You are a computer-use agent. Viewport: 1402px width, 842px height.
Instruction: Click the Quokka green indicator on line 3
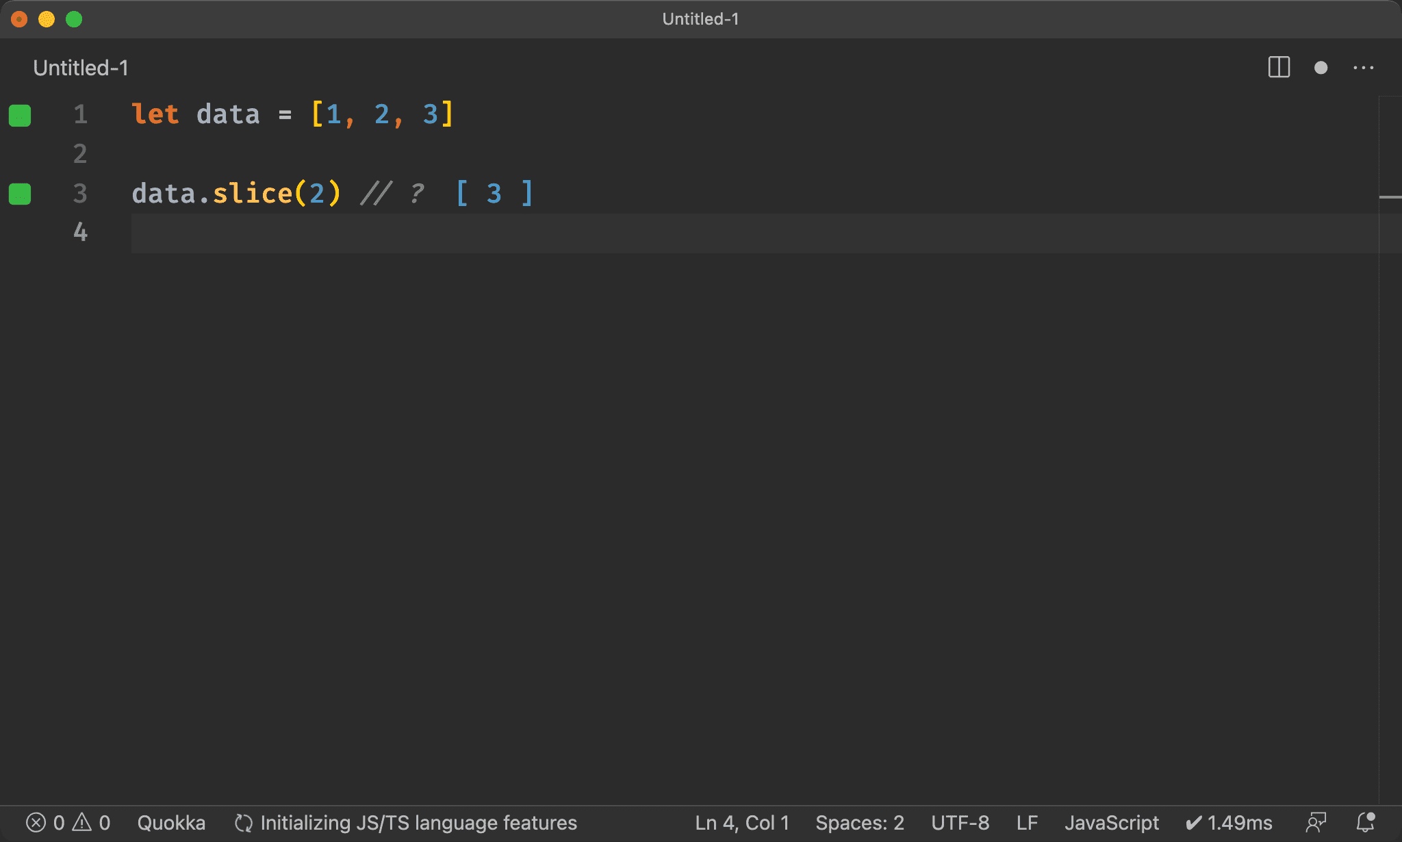point(20,194)
